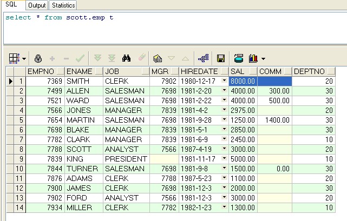Select the 8000.00 salary cell

pyautogui.click(x=243, y=81)
